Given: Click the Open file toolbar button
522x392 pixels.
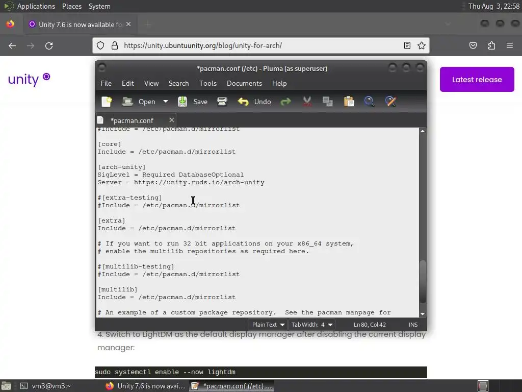Looking at the screenshot, I should 139,102.
